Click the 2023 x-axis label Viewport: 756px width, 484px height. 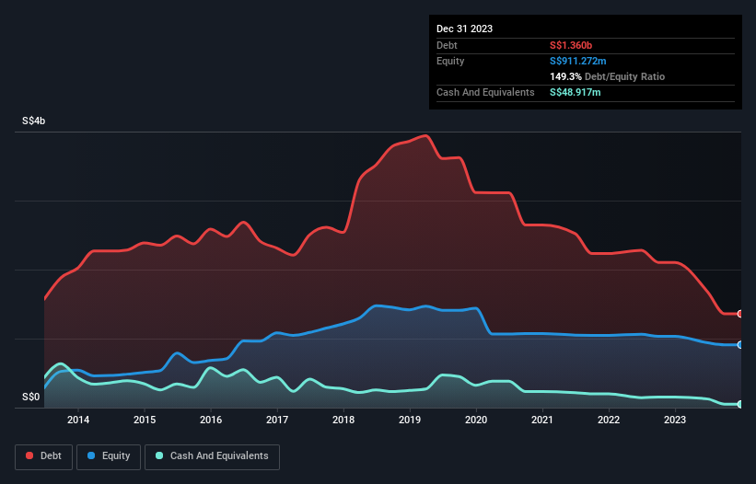[675, 420]
